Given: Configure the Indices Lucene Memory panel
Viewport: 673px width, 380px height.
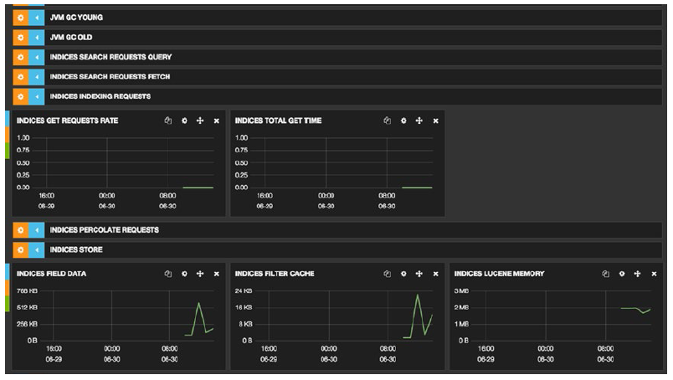Looking at the screenshot, I should (622, 274).
